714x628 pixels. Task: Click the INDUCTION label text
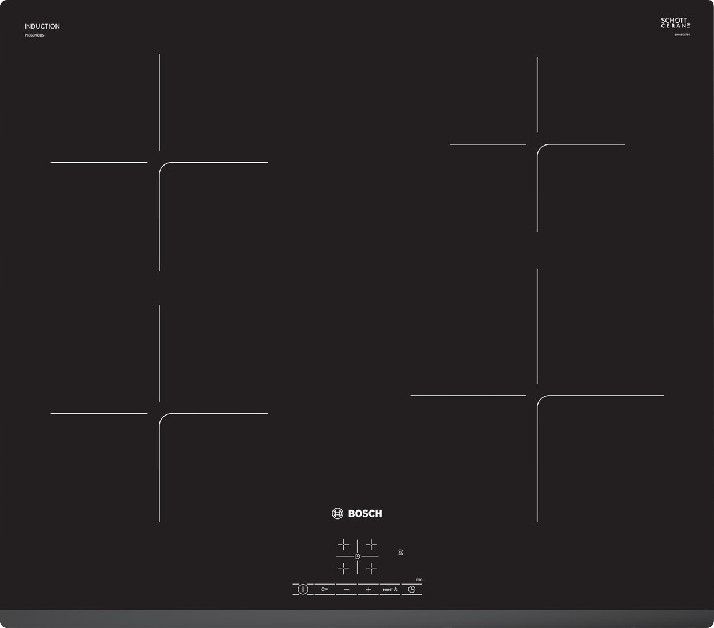[42, 26]
